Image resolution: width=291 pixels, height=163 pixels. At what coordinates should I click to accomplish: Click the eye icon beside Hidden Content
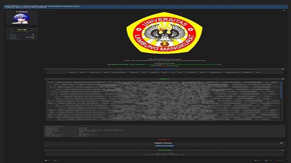click(281, 143)
